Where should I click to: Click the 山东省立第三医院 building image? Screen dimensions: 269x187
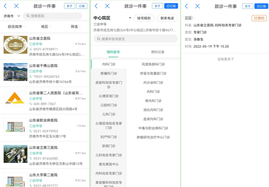pos(15,154)
